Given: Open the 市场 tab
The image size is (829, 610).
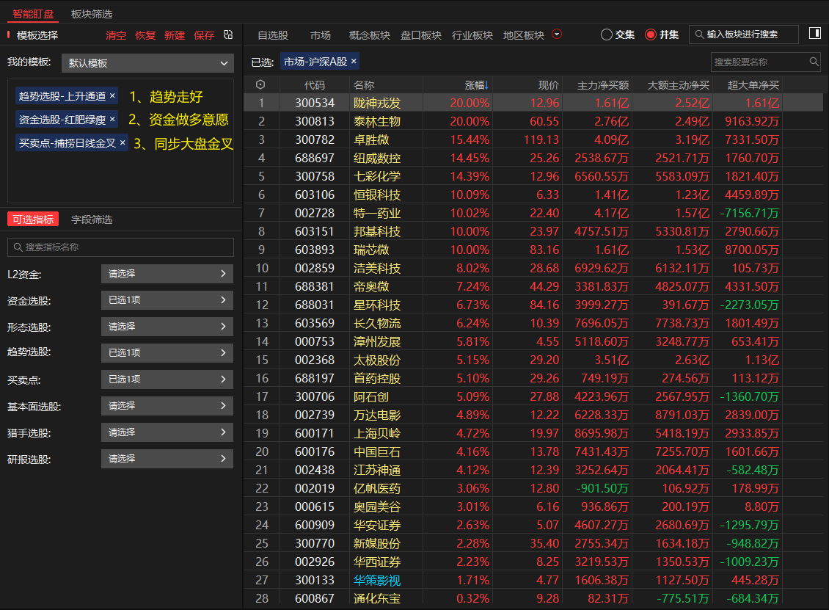Looking at the screenshot, I should (x=321, y=35).
